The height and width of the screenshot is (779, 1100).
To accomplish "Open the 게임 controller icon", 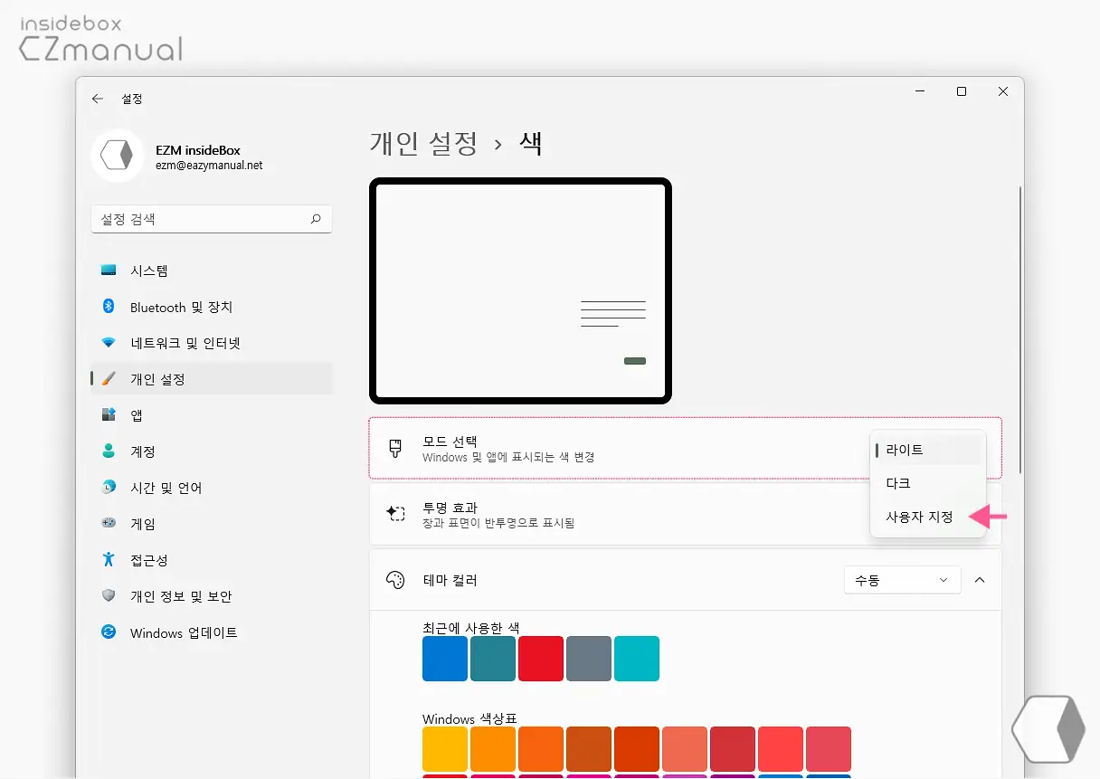I will [x=109, y=524].
